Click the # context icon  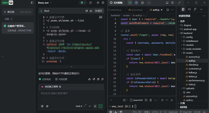(x=47, y=106)
